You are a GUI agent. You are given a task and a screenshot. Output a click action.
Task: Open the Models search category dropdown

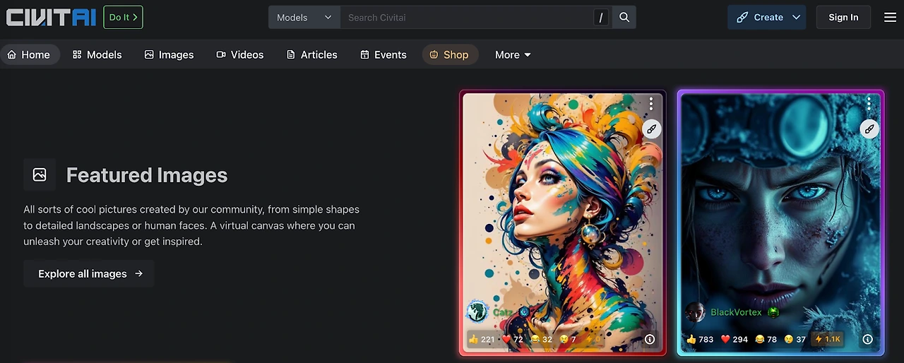304,17
